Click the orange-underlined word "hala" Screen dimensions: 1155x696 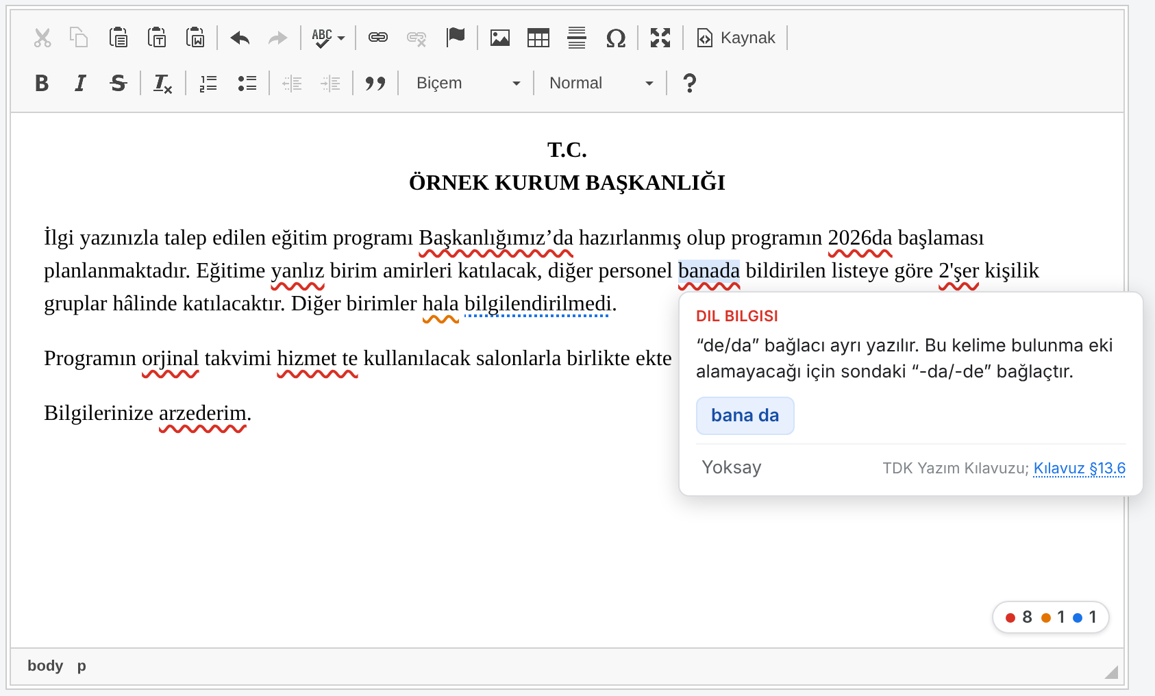point(440,304)
